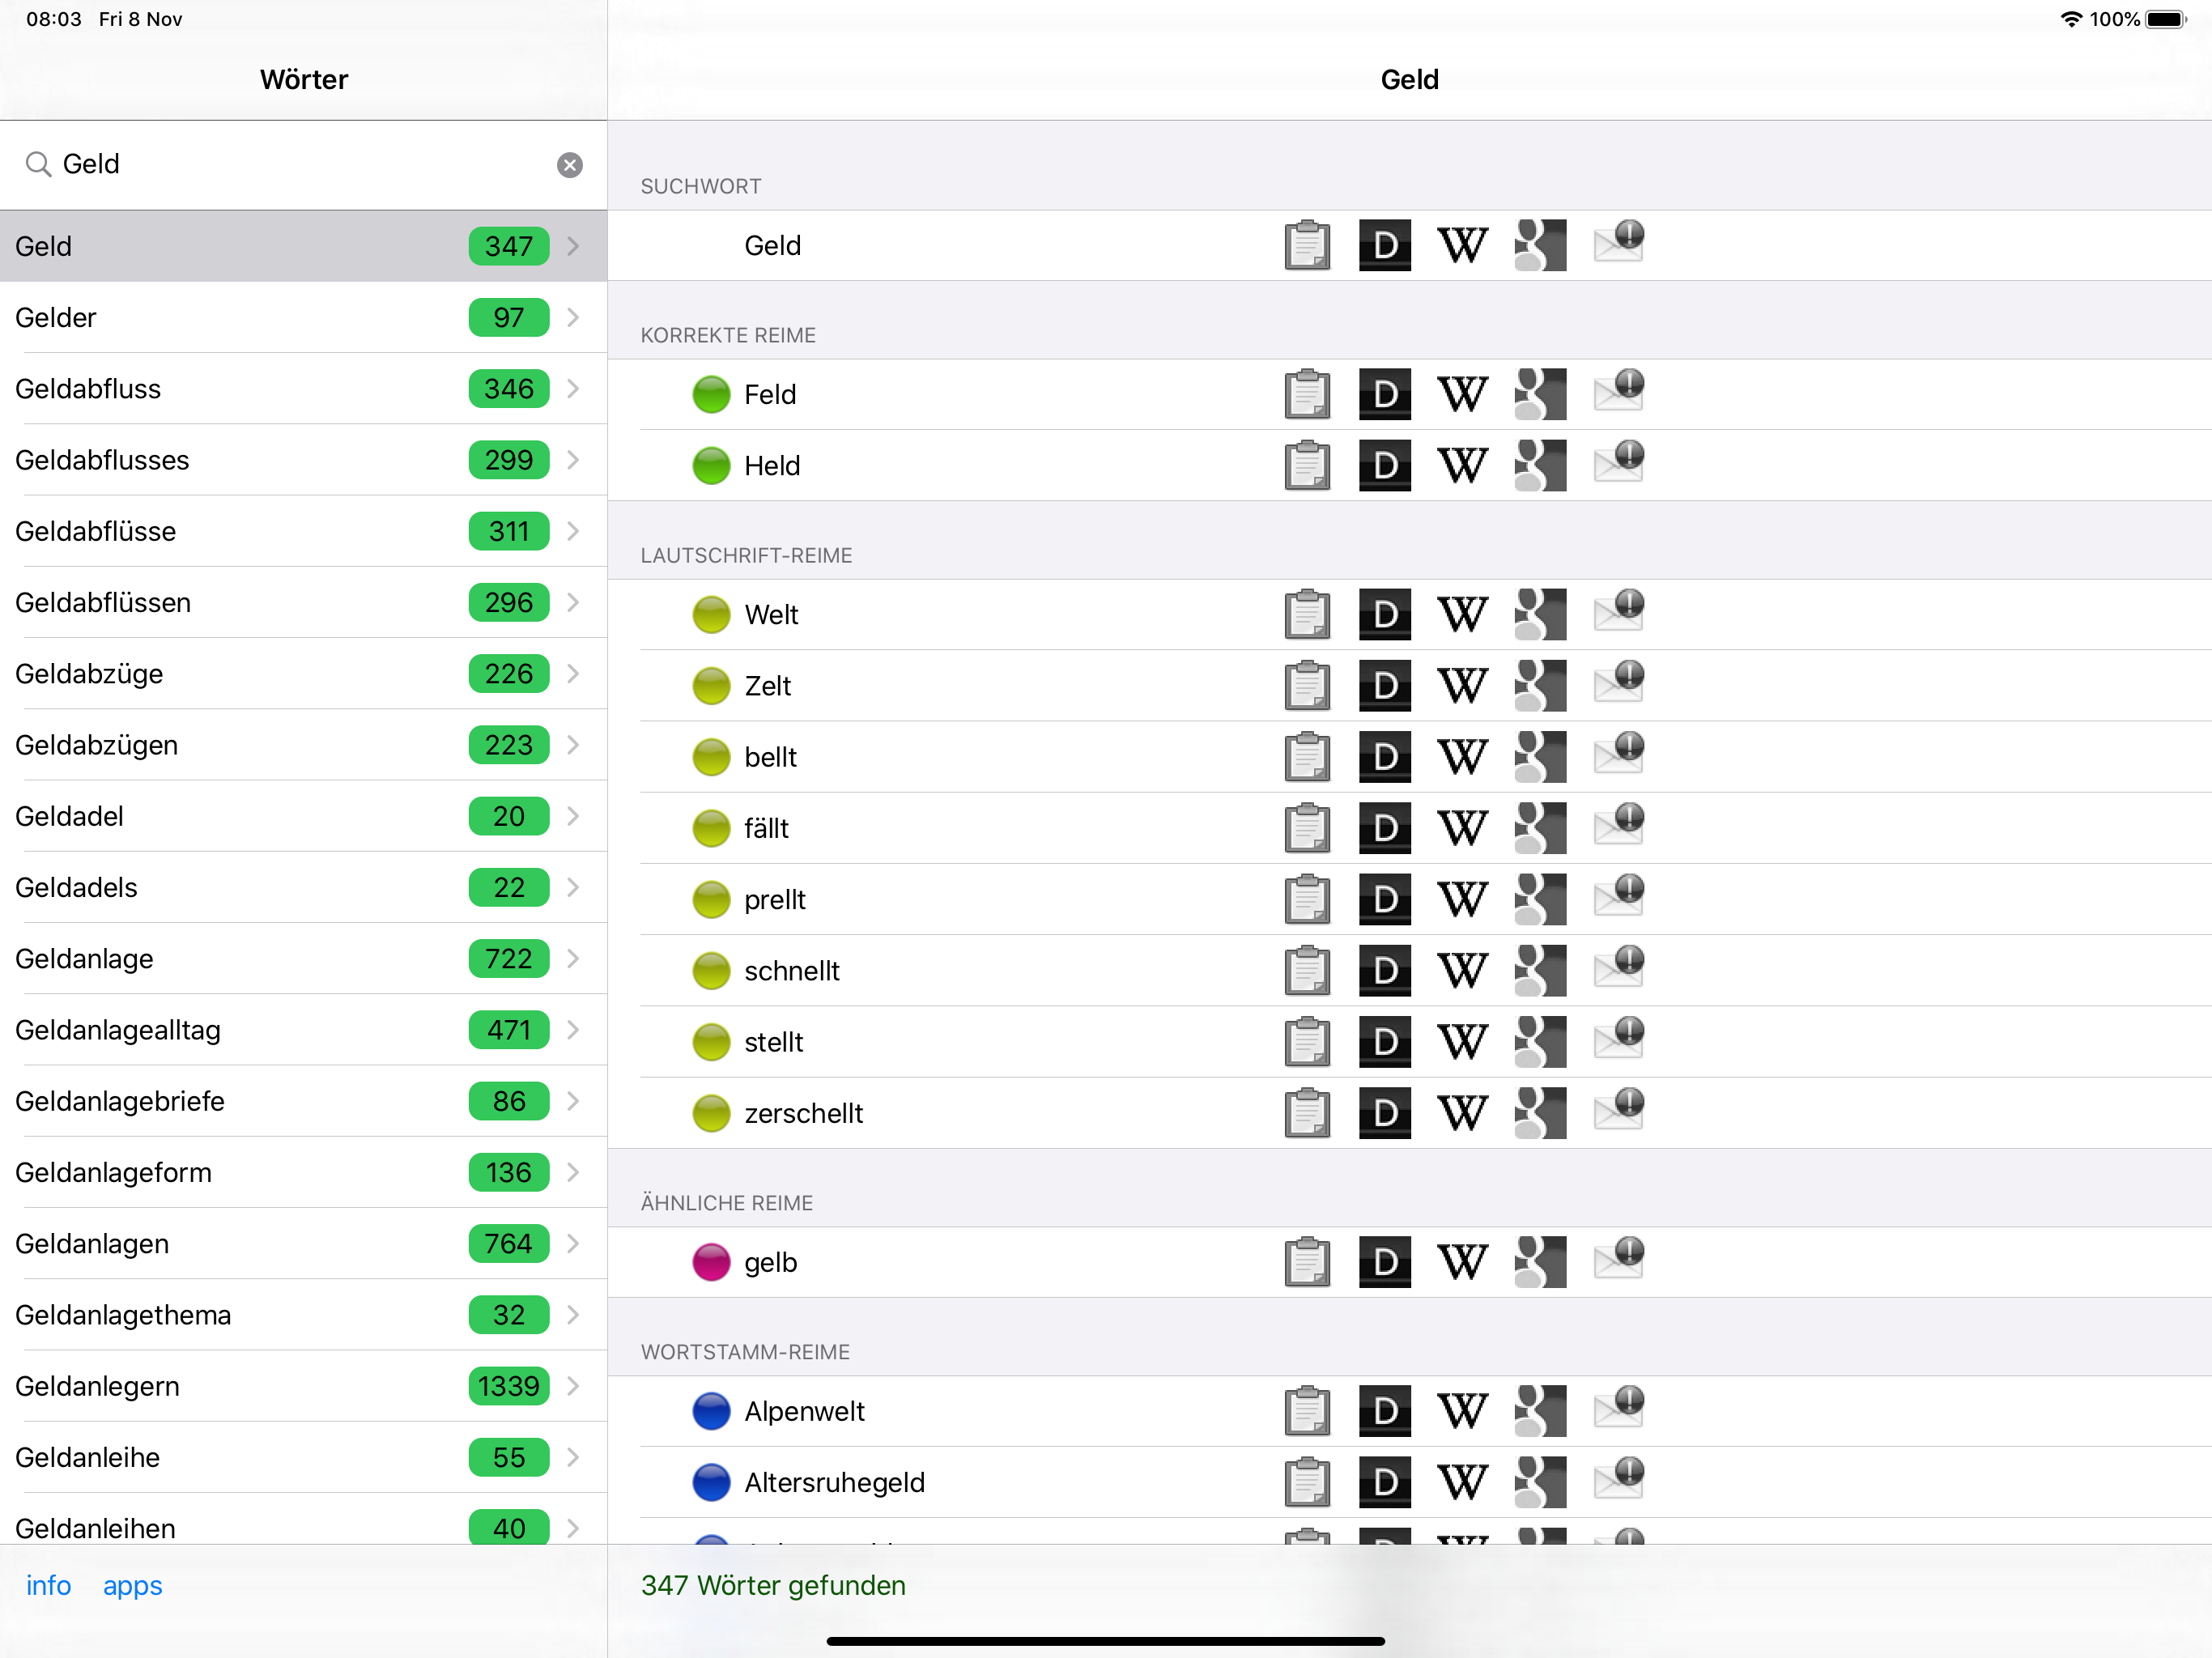
Task: Search Google for 'Welt'
Action: [x=1540, y=614]
